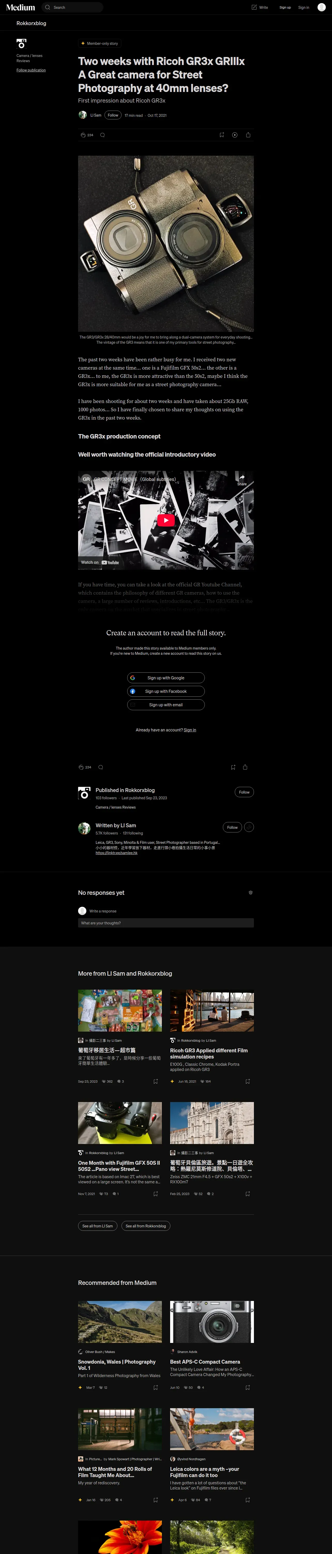Image resolution: width=332 pixels, height=1554 pixels.
Task: Bookmark the story from top action bar
Action: 222,135
